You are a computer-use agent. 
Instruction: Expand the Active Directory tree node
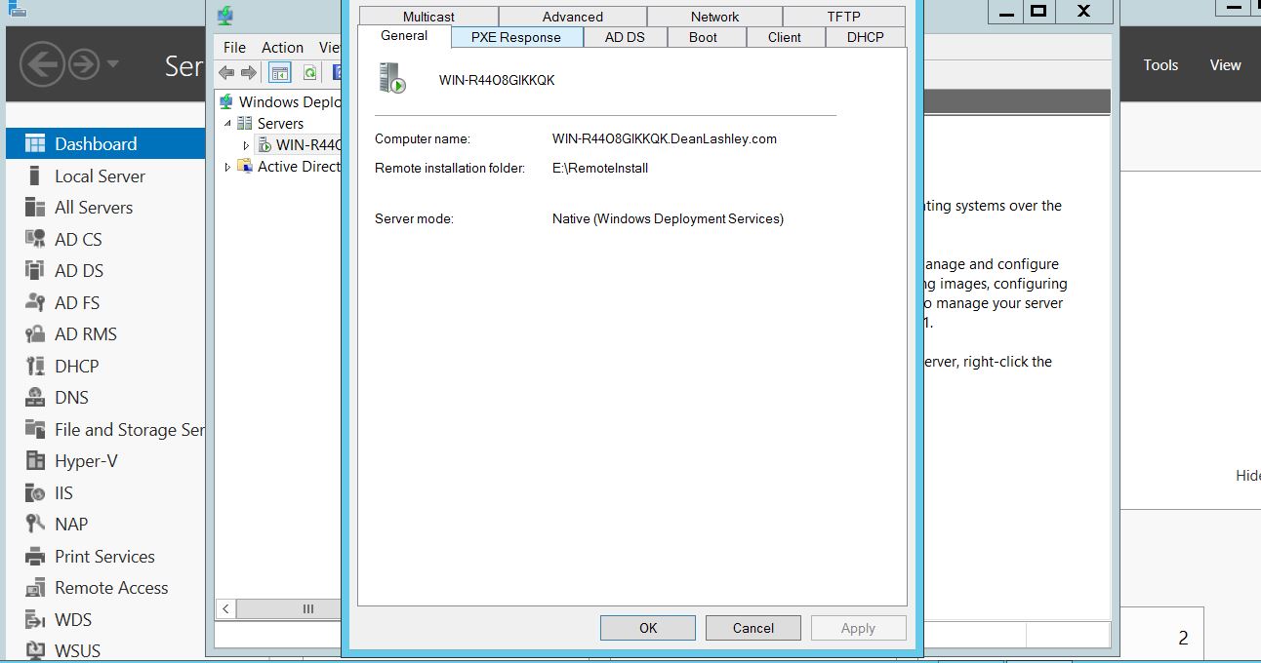227,167
